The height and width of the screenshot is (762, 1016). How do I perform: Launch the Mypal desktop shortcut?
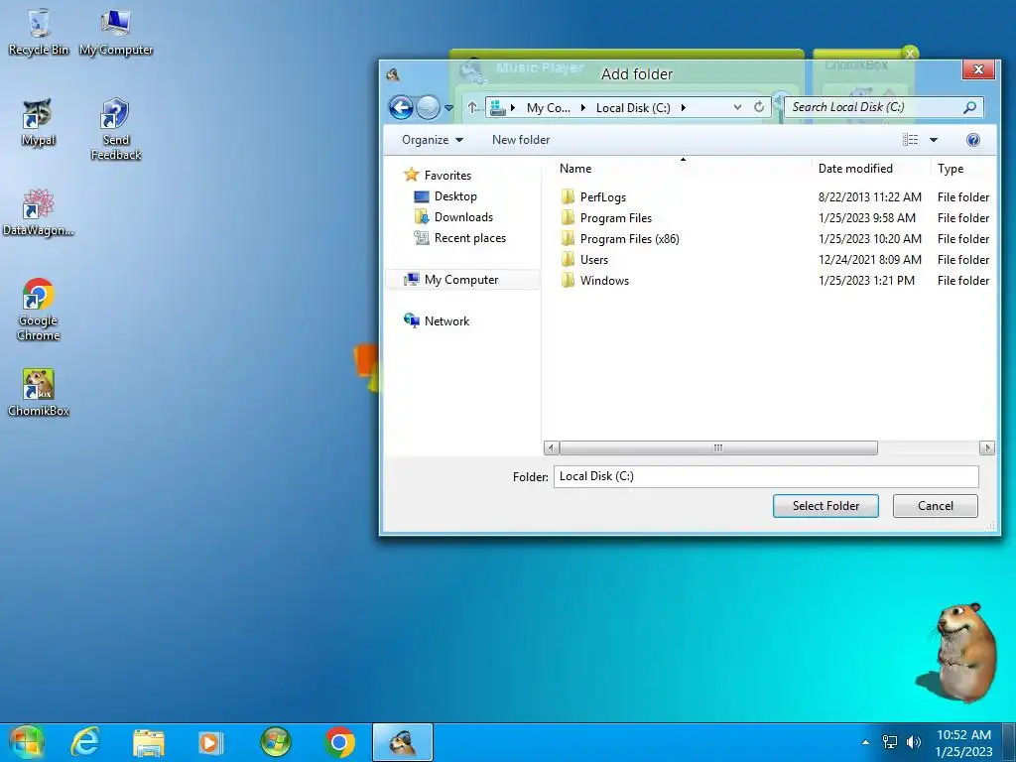39,122
